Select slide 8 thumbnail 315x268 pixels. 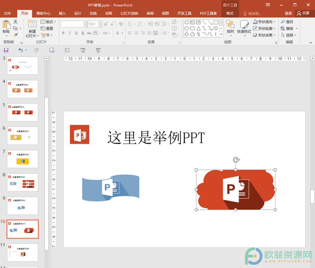click(x=22, y=182)
